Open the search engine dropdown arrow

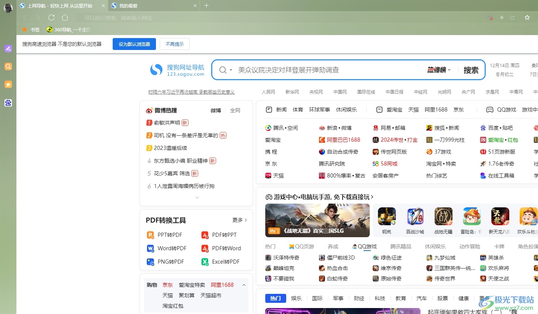click(231, 70)
